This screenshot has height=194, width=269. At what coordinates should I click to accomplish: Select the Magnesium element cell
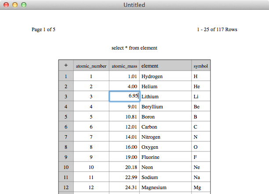(x=166, y=187)
